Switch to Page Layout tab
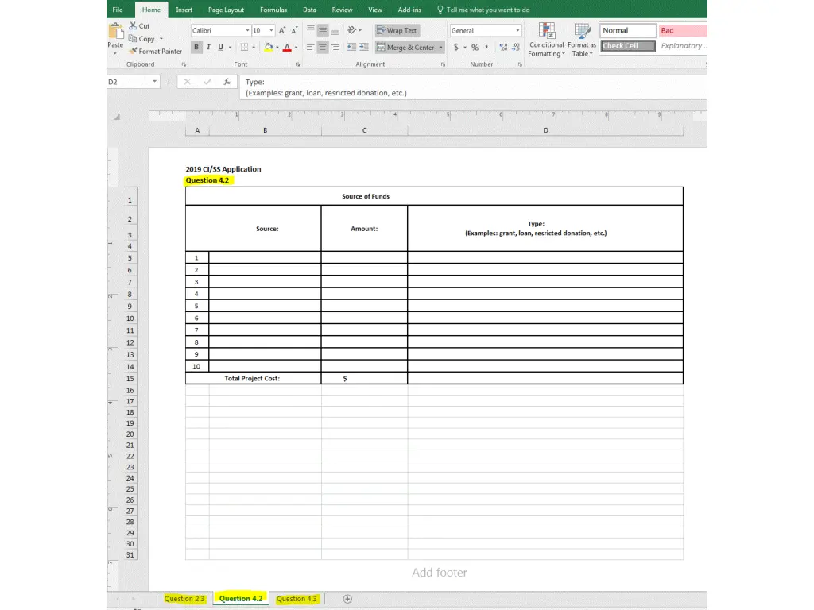This screenshot has width=814, height=610. [226, 10]
